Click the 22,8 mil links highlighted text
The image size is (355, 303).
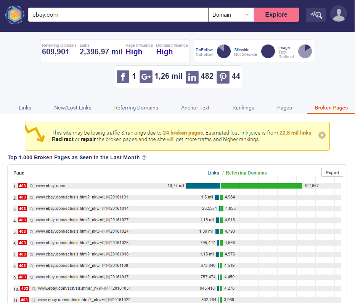pyautogui.click(x=295, y=133)
